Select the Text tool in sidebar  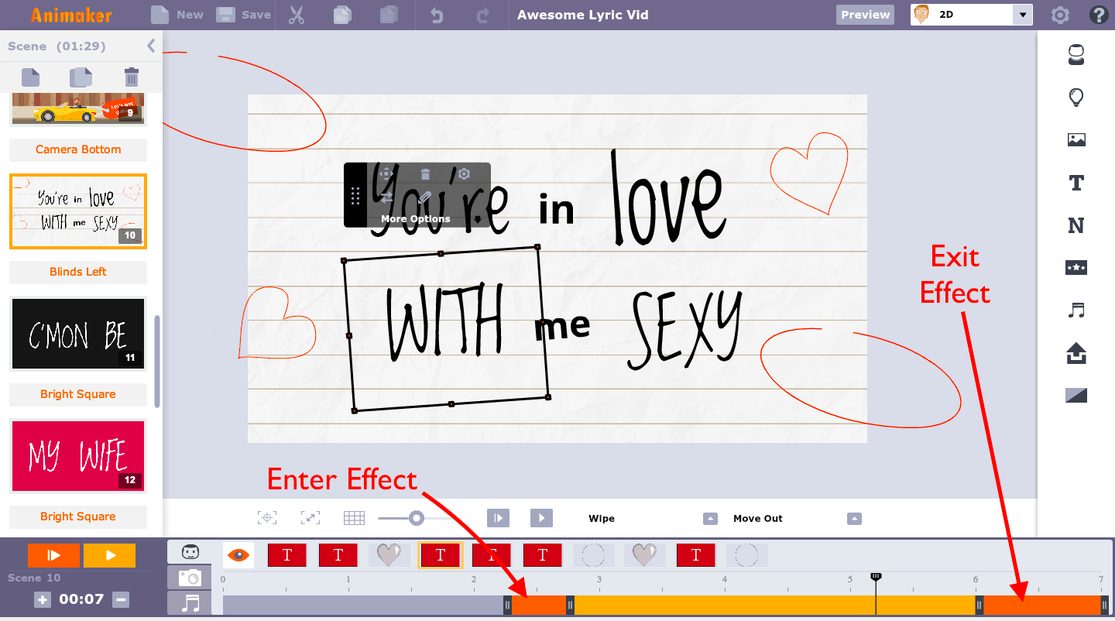point(1076,183)
